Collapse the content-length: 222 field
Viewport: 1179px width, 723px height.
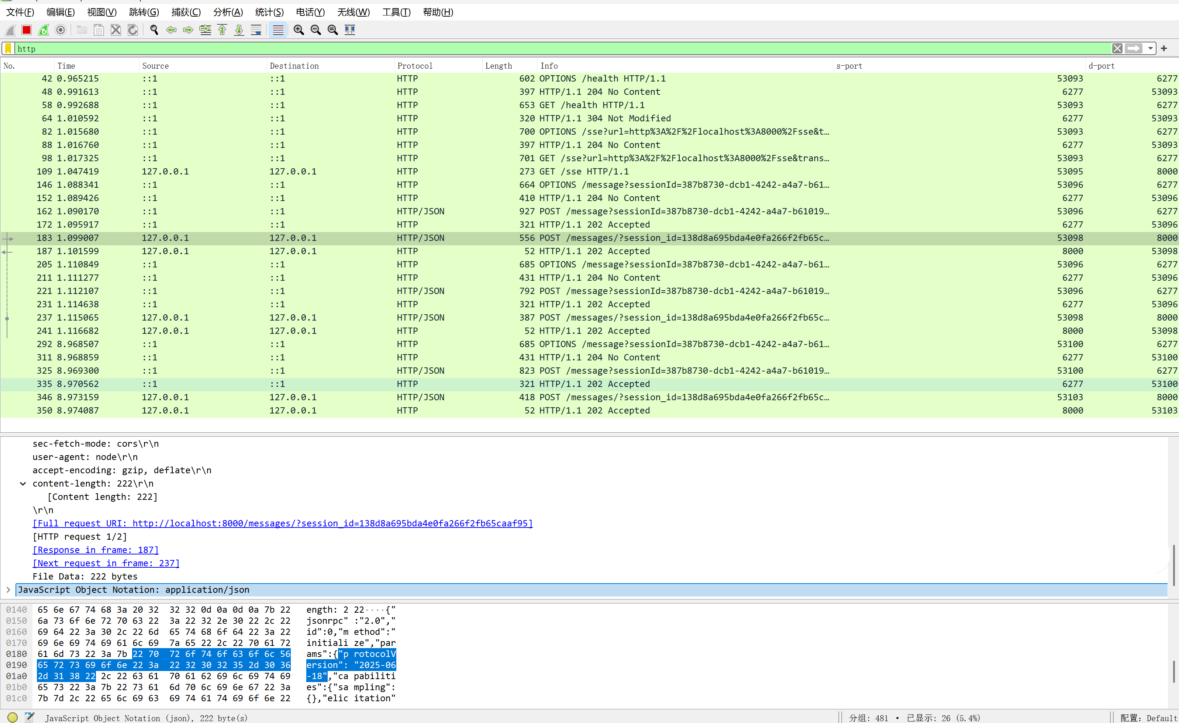click(x=23, y=484)
